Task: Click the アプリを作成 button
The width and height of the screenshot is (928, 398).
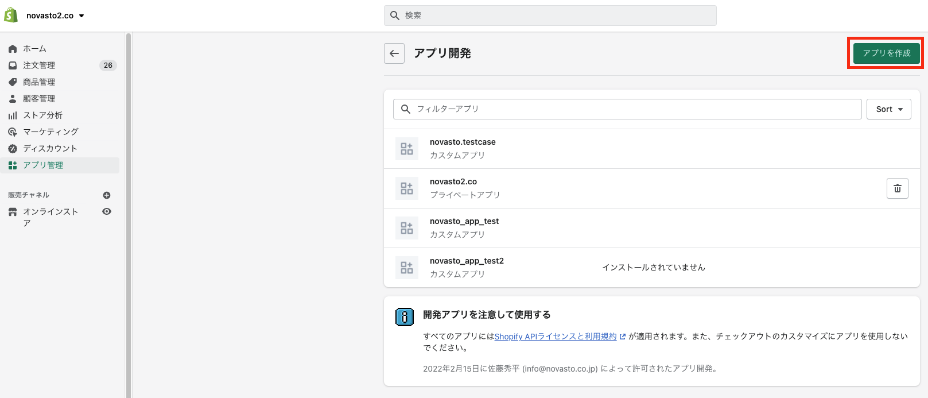Action: (x=886, y=53)
